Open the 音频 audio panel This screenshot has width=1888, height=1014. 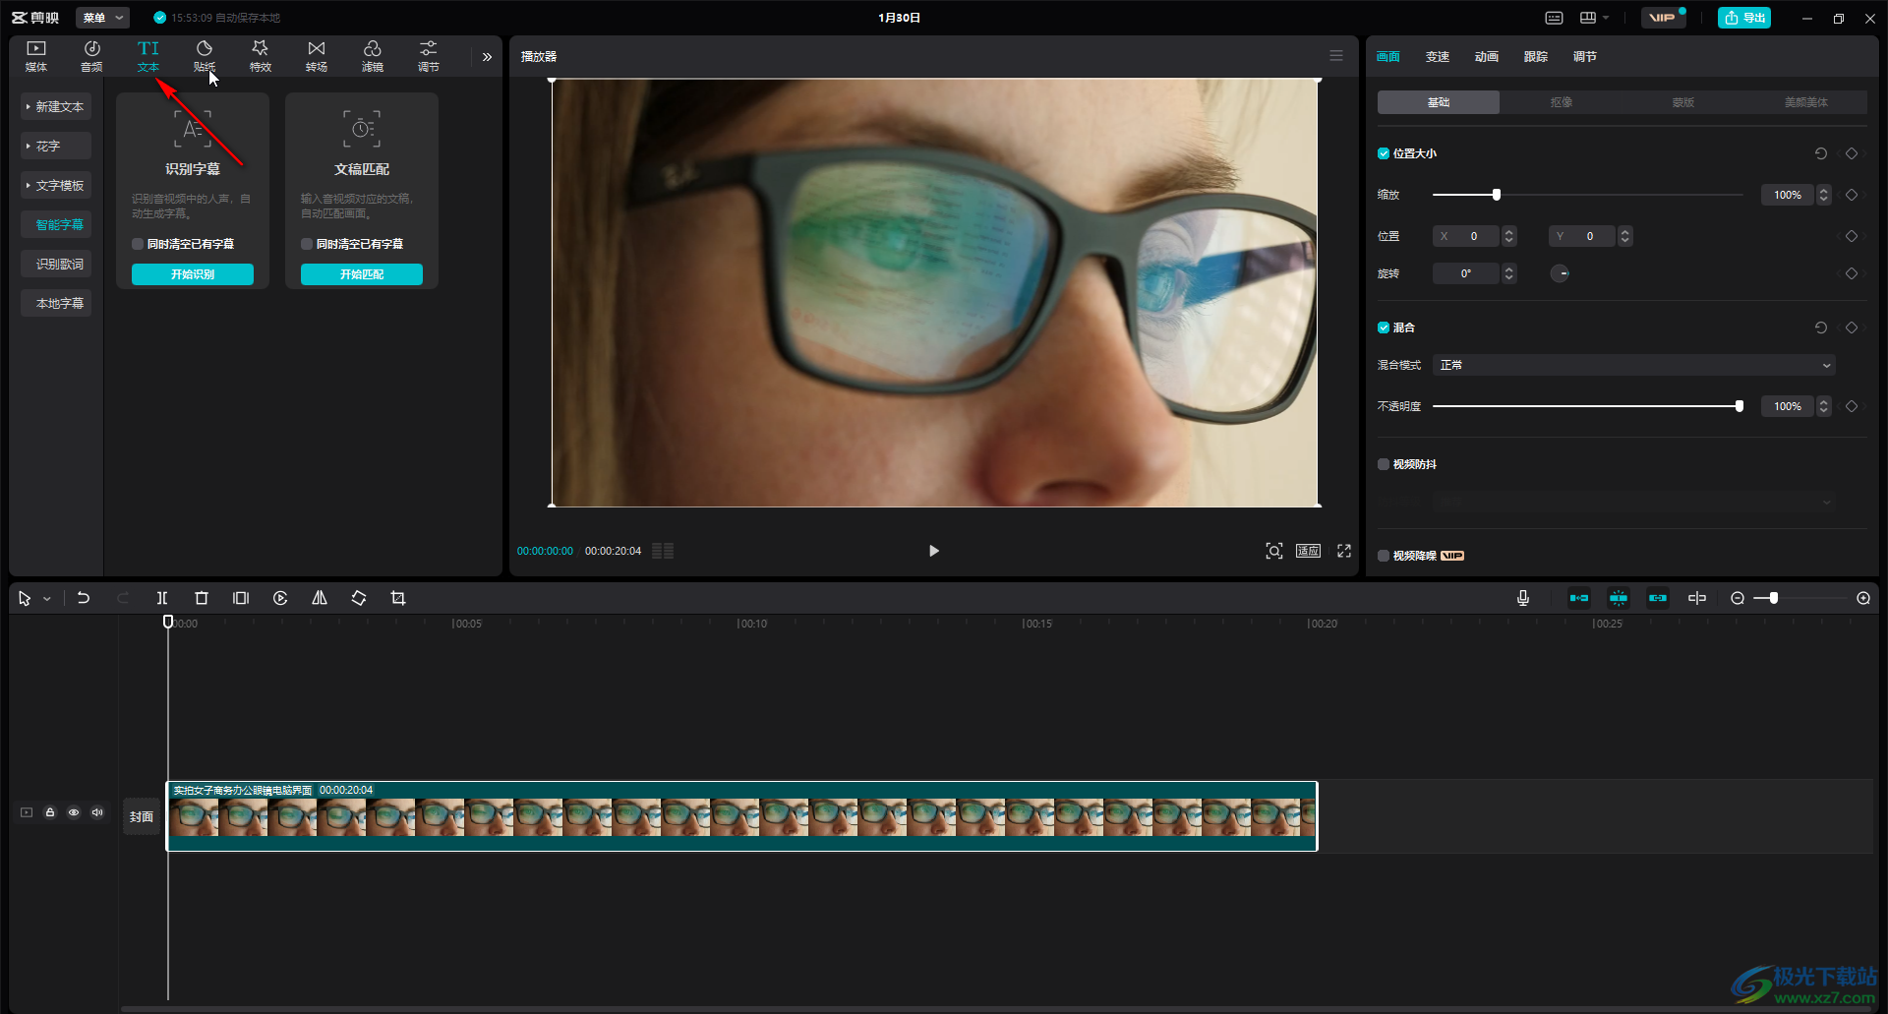click(x=91, y=56)
